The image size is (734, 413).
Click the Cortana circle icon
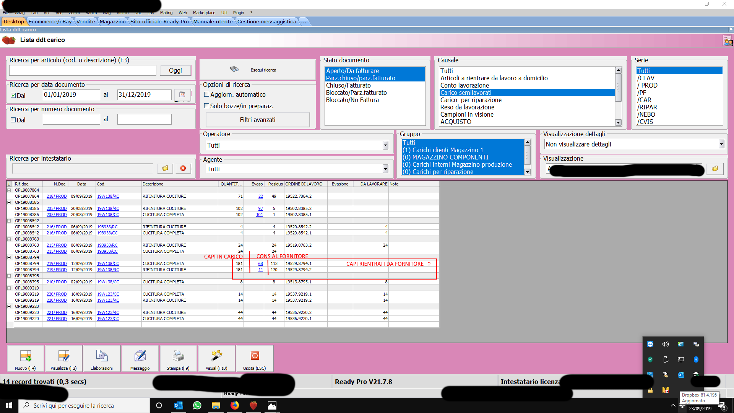point(159,405)
